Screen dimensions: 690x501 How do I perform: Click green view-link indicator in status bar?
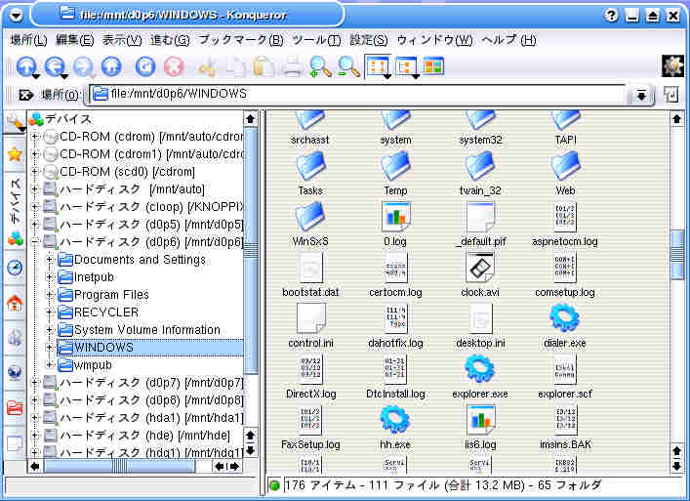tap(274, 486)
